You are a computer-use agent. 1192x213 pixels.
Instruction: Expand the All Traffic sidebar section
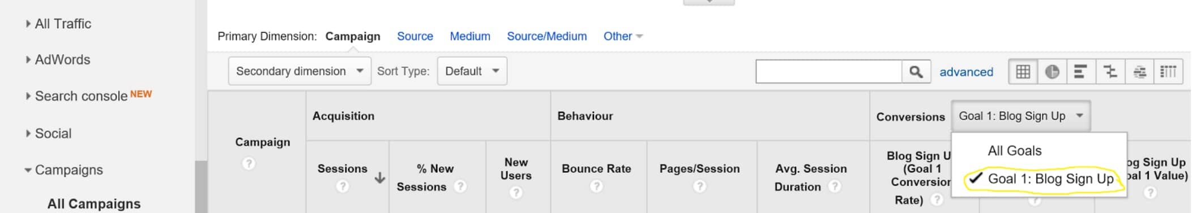[x=58, y=24]
